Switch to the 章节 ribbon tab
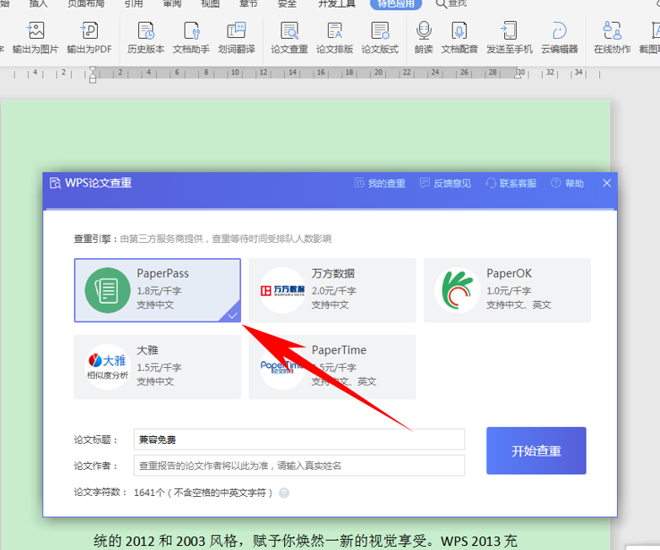 (249, 3)
